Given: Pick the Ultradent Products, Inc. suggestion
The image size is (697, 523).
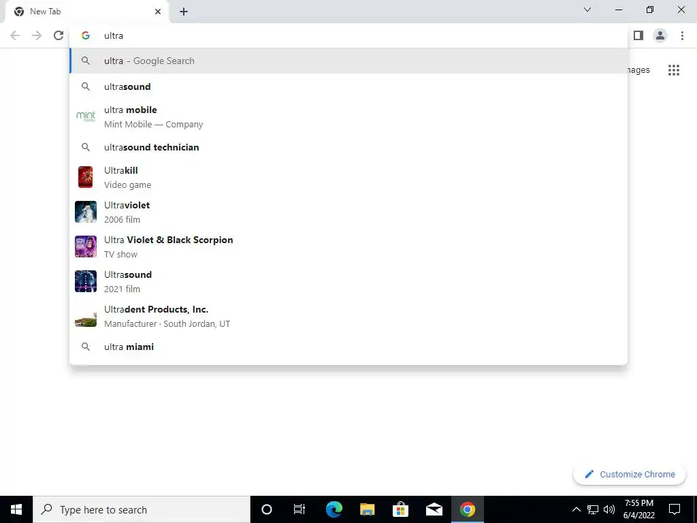Looking at the screenshot, I should tap(348, 316).
